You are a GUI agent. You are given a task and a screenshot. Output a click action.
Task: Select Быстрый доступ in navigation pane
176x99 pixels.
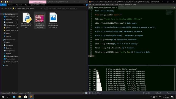10,14
